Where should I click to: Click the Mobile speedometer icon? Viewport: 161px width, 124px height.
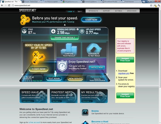click(x=85, y=112)
